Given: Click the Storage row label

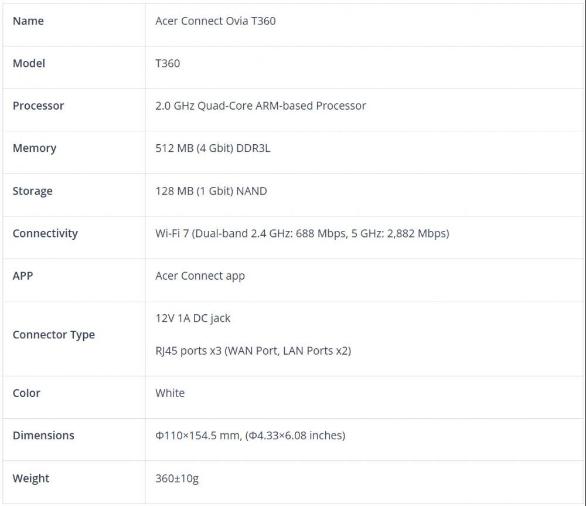Looking at the screenshot, I should [x=32, y=191].
